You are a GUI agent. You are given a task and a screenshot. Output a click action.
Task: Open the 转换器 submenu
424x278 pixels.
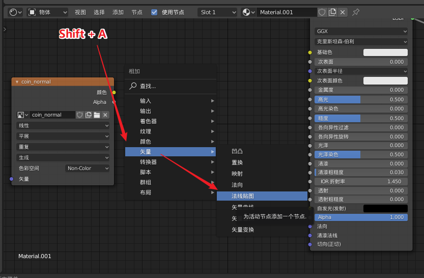[171, 162]
